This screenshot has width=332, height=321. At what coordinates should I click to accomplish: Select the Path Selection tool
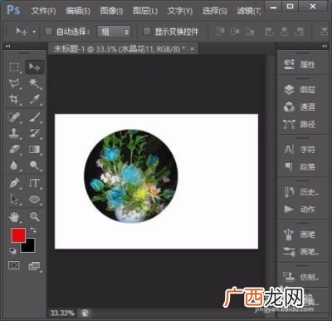click(14, 200)
